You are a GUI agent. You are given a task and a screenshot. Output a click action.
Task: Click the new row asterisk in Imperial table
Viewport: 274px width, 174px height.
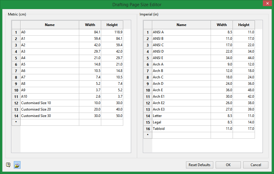pyautogui.click(x=148, y=135)
